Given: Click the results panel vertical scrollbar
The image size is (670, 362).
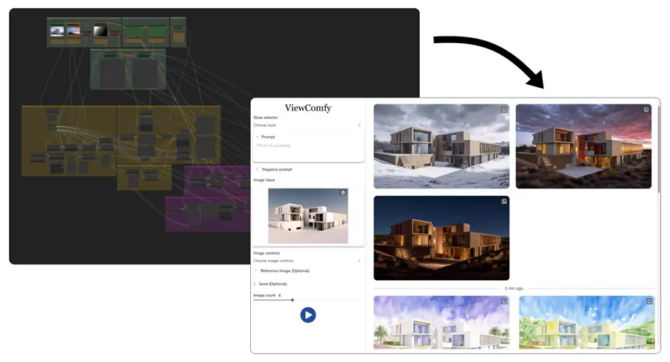Looking at the screenshot, I should pyautogui.click(x=658, y=149).
